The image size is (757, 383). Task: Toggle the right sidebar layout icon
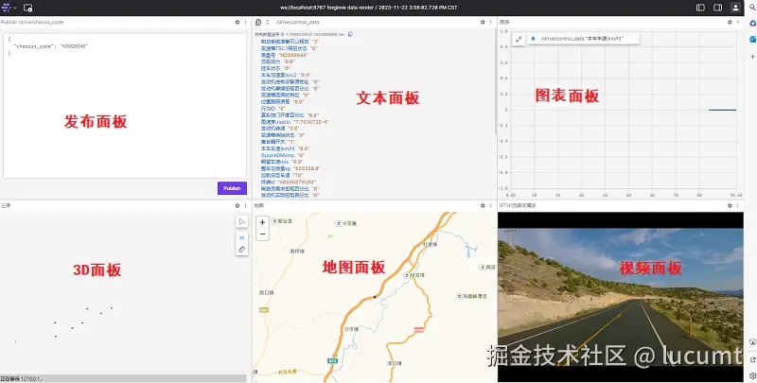click(718, 8)
